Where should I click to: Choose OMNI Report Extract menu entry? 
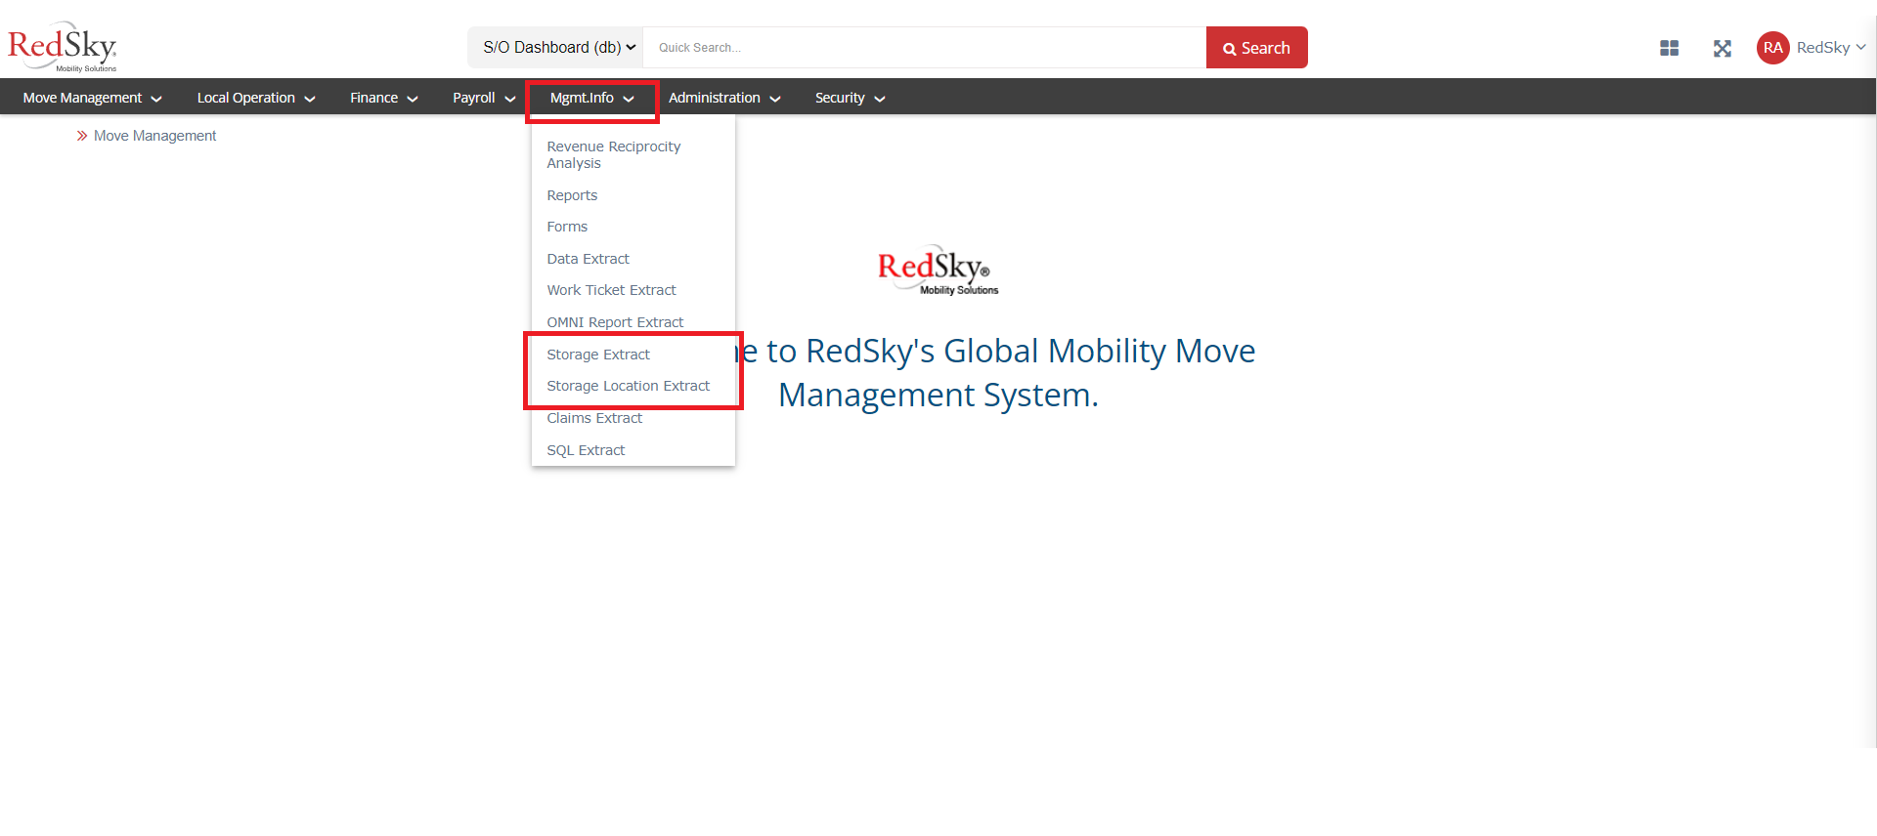pyautogui.click(x=615, y=322)
